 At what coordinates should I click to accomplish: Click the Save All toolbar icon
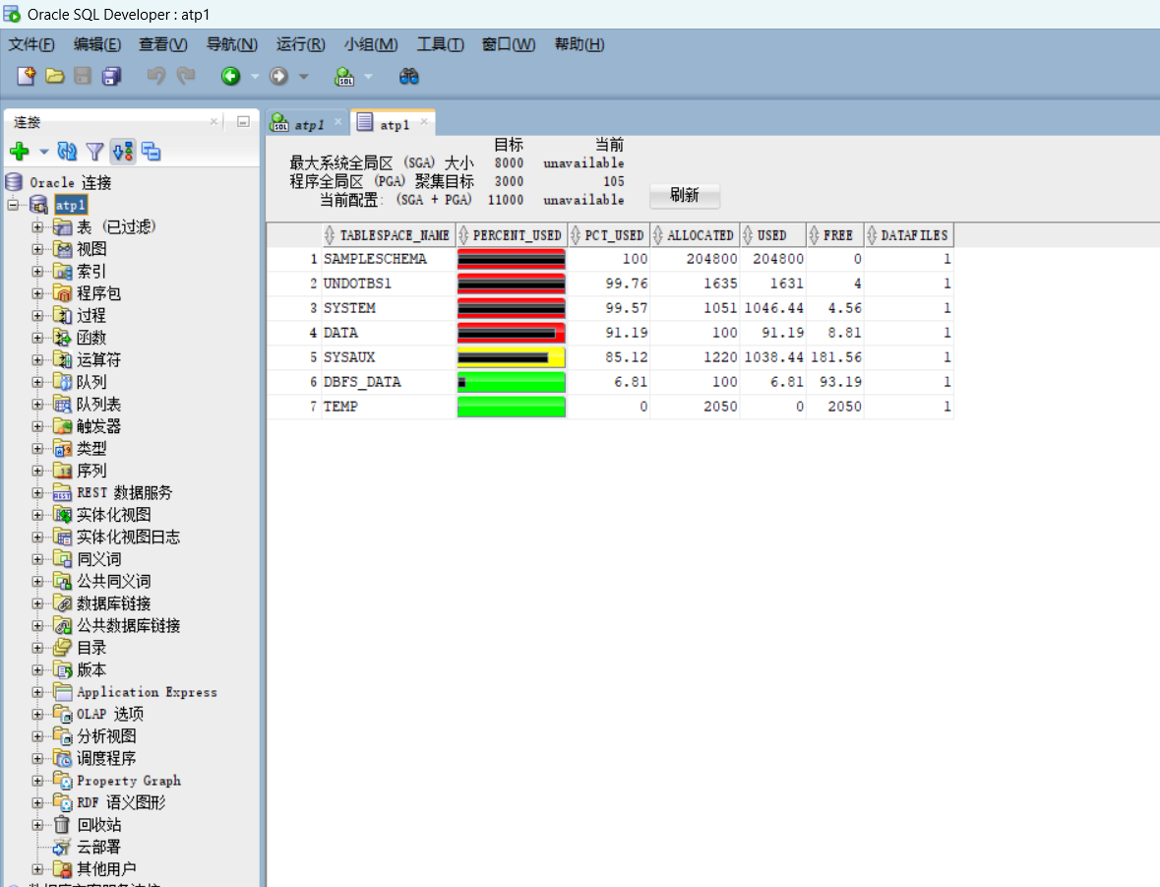click(112, 76)
